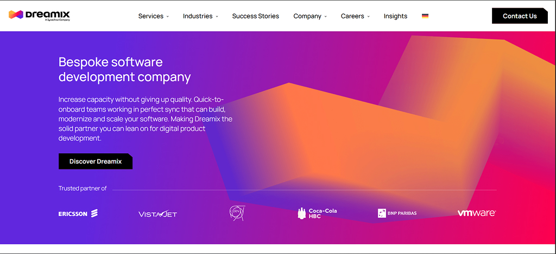
Task: Expand the Services dropdown menu
Action: pos(154,16)
